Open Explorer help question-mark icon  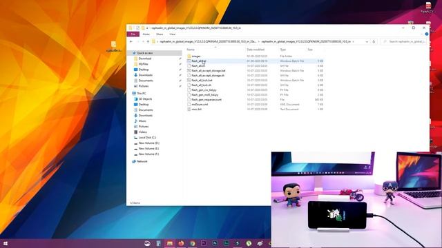[427, 34]
